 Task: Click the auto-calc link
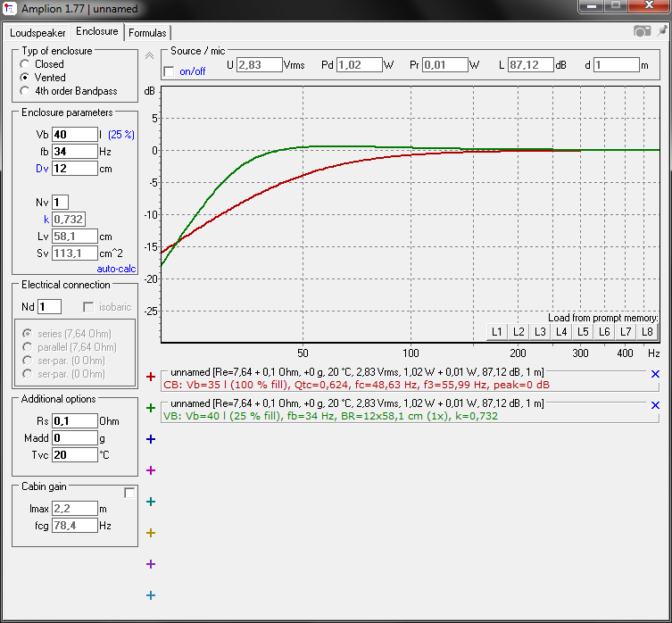pos(116,269)
